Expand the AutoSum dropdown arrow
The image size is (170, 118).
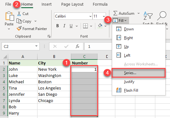pos(138,13)
